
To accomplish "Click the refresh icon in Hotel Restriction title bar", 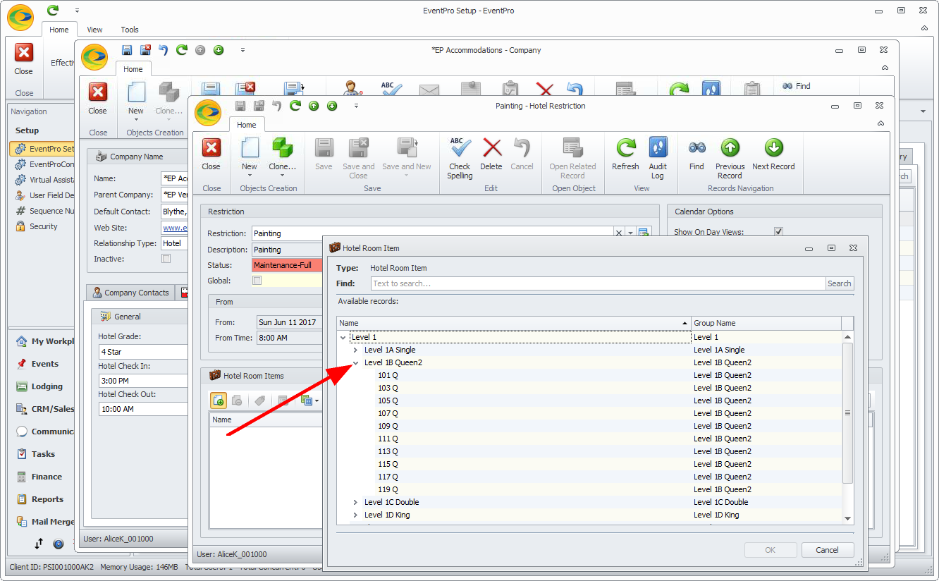I will click(x=295, y=106).
